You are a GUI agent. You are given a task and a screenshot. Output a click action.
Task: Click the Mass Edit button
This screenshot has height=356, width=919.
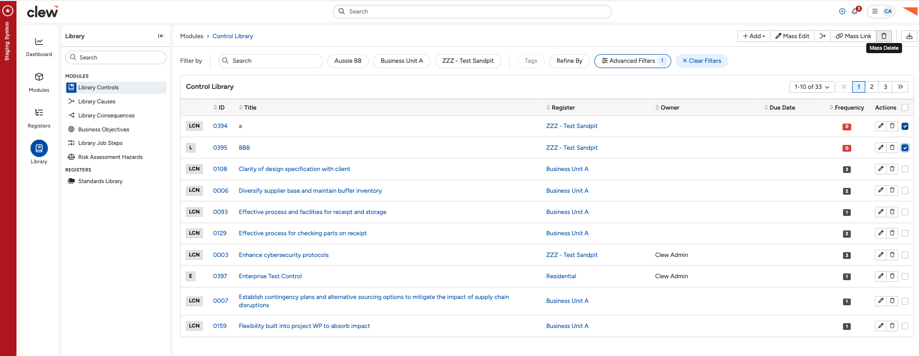pos(792,36)
